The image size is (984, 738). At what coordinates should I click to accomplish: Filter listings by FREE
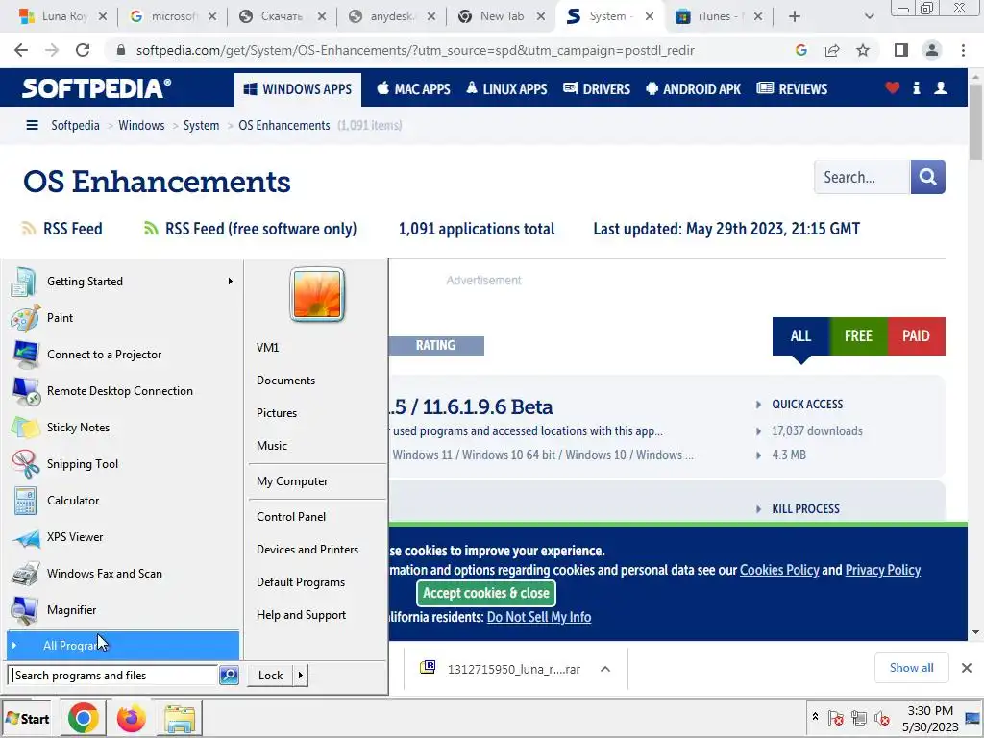tap(858, 336)
